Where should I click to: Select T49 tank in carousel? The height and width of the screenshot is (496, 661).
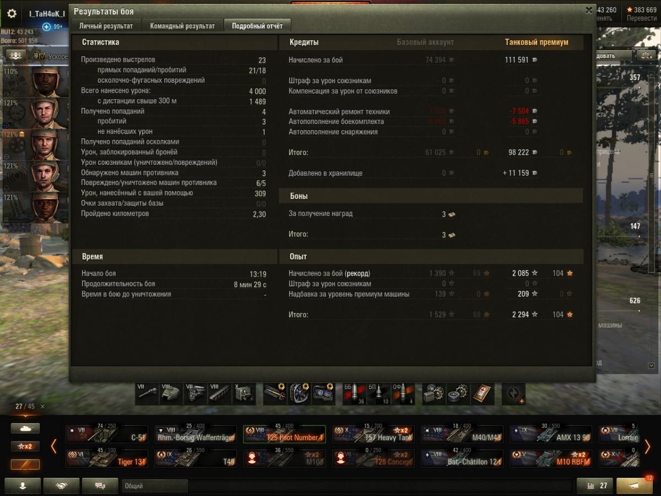[196, 459]
